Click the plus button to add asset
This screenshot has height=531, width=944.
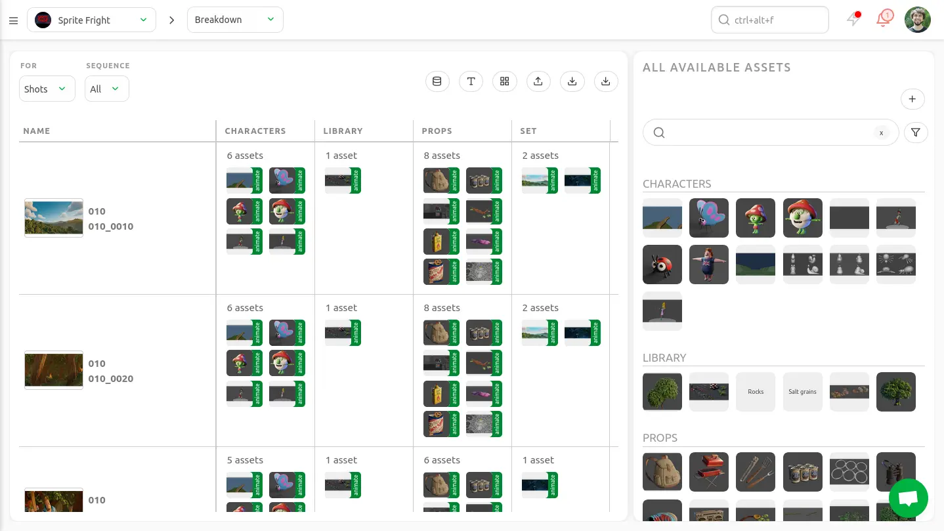[912, 99]
